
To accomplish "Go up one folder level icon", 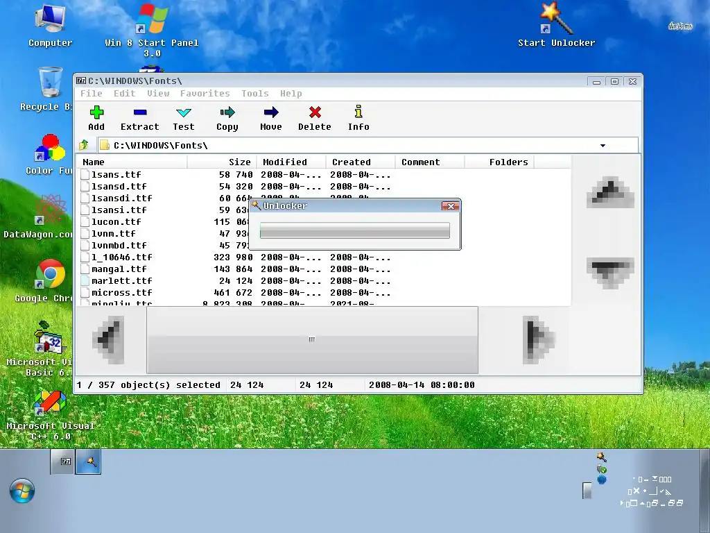I will point(84,145).
